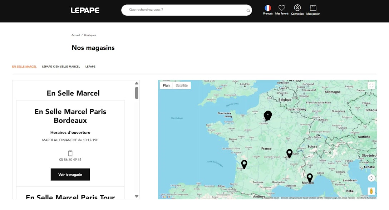Select the LEPAPE tab
389x210 pixels.
(x=90, y=67)
